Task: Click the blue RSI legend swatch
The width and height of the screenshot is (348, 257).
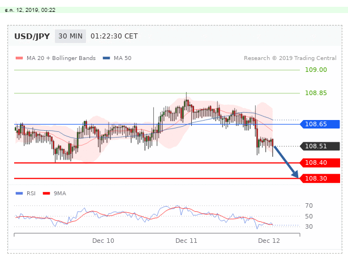Action: tap(19, 194)
